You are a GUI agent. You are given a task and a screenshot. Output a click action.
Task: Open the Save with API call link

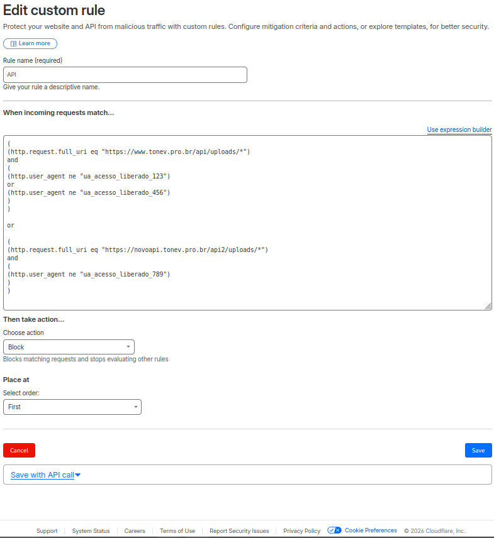42,475
